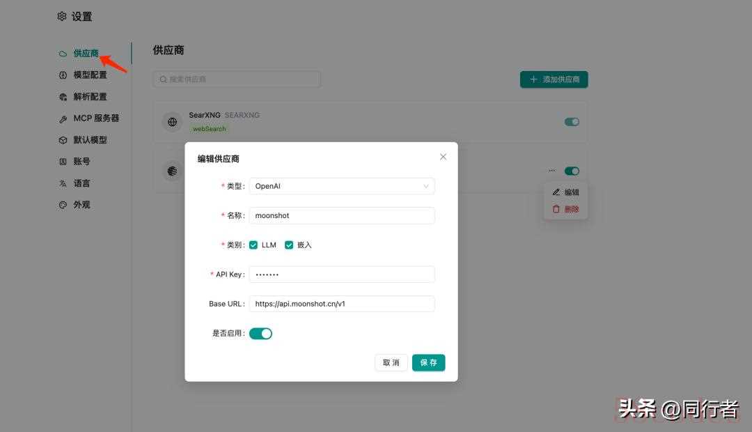Click the 取消 button

(x=391, y=362)
